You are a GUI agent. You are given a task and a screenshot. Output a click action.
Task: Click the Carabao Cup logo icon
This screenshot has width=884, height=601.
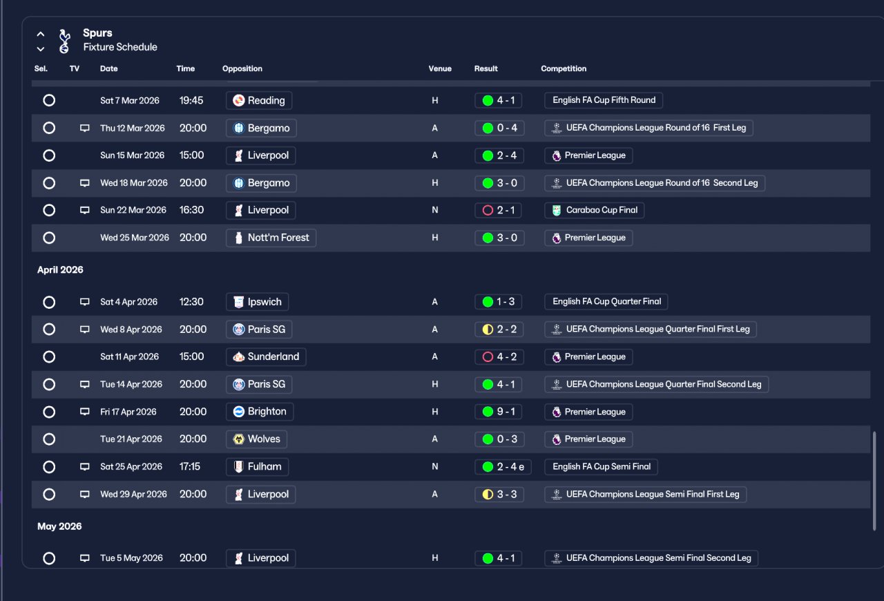pos(557,210)
